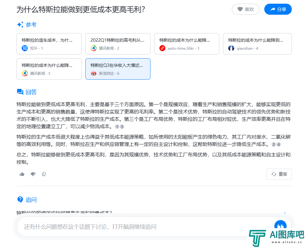Screen dimensions: 308x248
Task: Open the 2022Q1特斯拉的高毛利 reference card
Action: pyautogui.click(x=118, y=44)
